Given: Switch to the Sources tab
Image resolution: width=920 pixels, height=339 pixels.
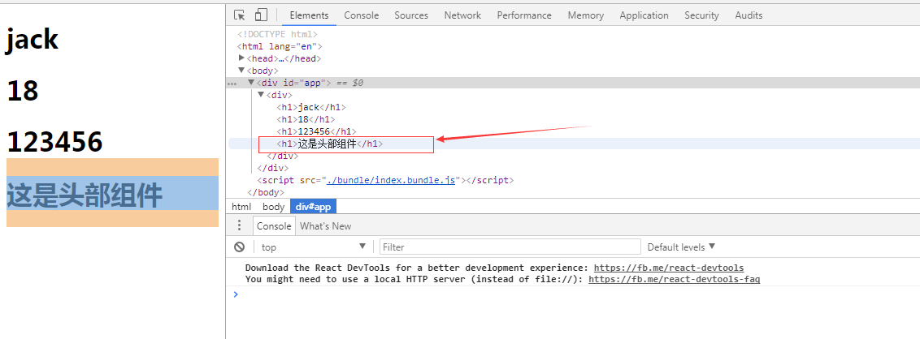Looking at the screenshot, I should click(x=411, y=15).
